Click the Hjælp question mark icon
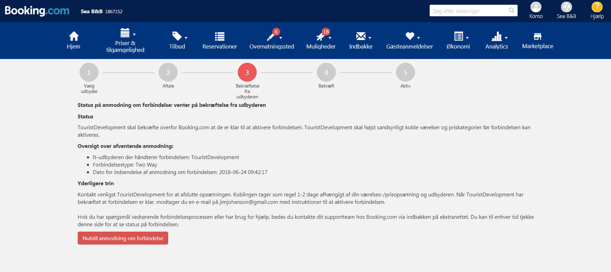 pos(597,7)
